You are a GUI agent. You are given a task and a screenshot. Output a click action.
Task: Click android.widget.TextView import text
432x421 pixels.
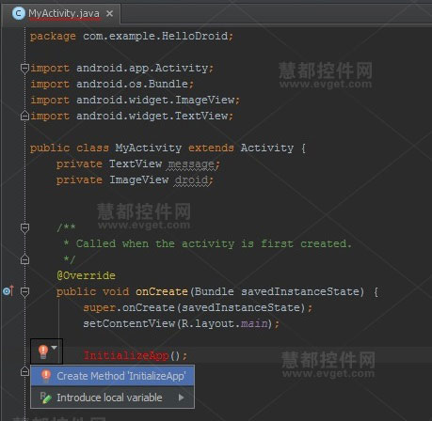[152, 116]
